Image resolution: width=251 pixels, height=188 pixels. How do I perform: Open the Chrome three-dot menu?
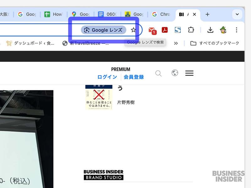click(237, 30)
